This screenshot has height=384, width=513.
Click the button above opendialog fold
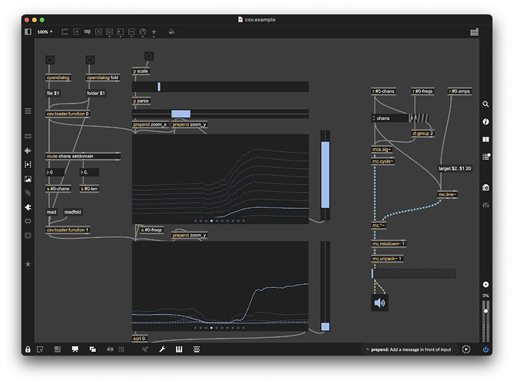(x=90, y=60)
